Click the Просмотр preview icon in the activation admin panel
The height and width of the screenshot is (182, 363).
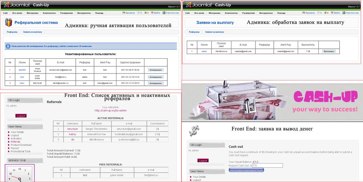[x=124, y=13]
